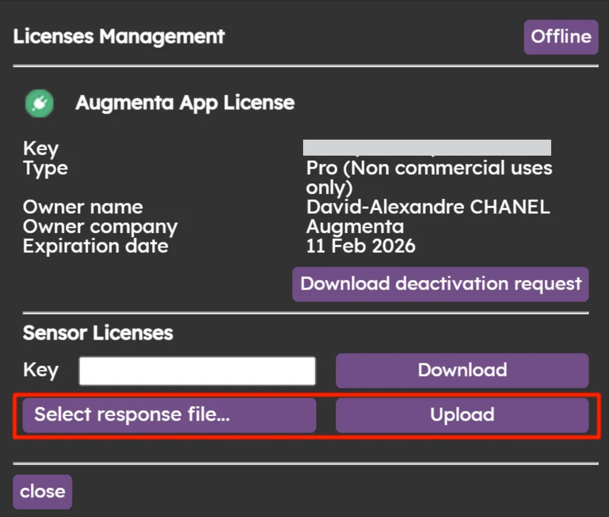Click the Expiration date label

[95, 246]
